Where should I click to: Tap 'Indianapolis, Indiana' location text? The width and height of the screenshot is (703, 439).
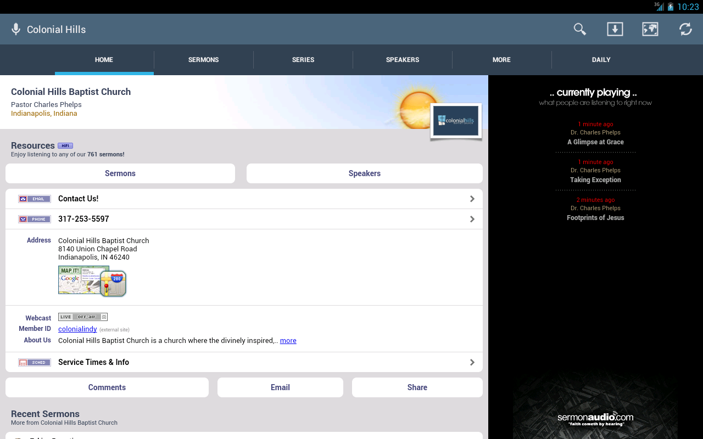[44, 114]
